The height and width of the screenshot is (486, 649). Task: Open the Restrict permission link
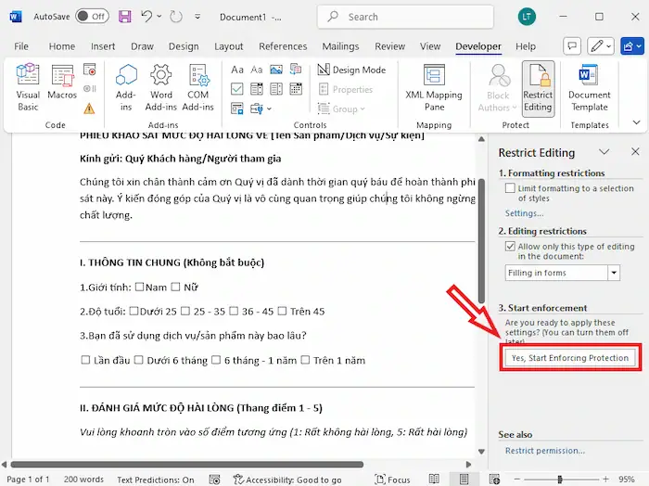544,451
